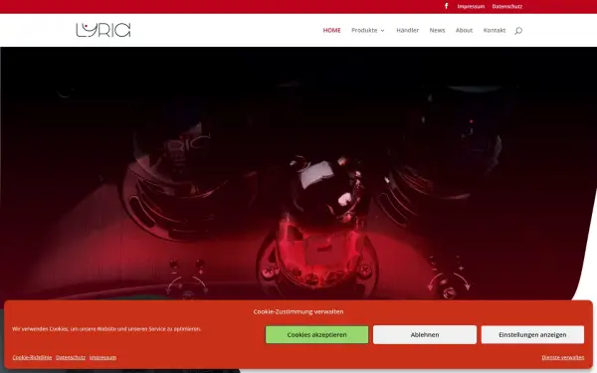The height and width of the screenshot is (373, 597).
Task: Click the Cookie-Zustimmung verwalten heading
Action: pos(298,311)
